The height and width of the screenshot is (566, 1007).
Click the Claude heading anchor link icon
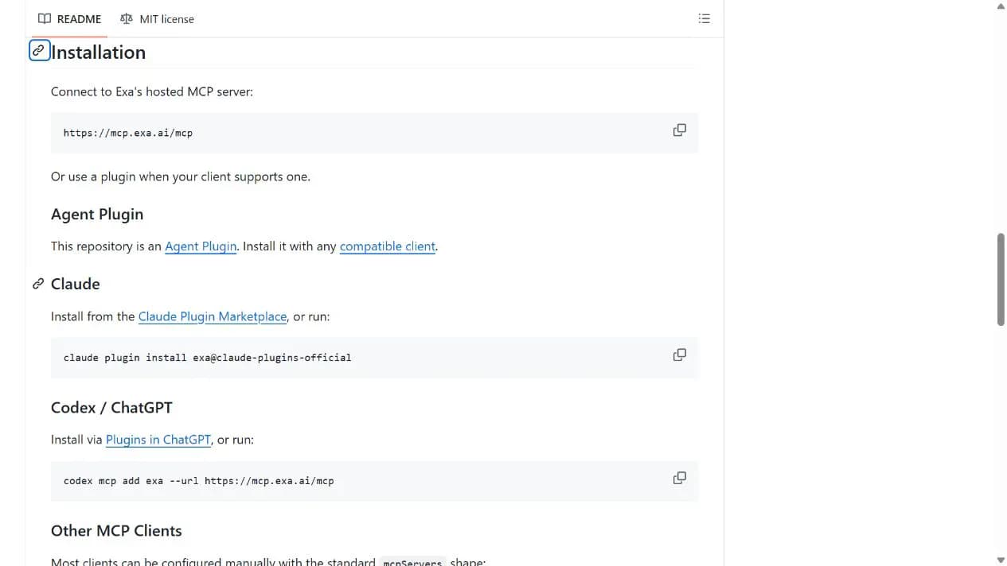37,284
